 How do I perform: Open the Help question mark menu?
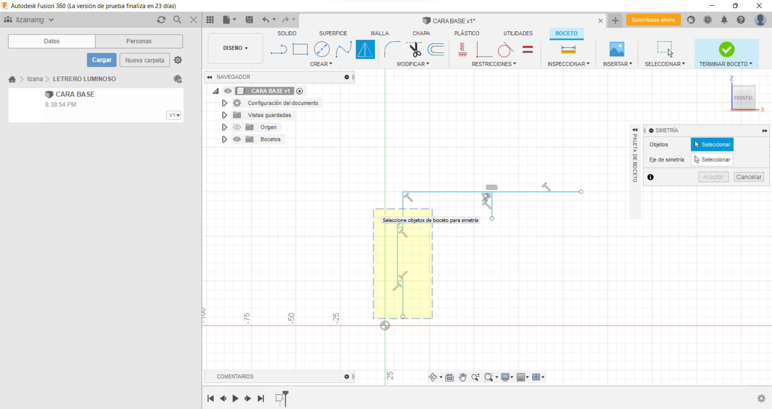[741, 20]
